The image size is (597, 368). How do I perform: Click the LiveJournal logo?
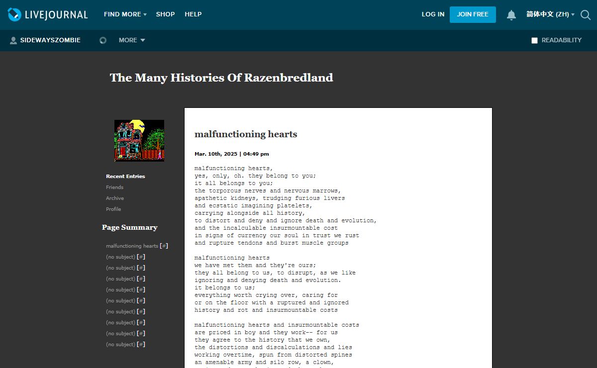(48, 14)
